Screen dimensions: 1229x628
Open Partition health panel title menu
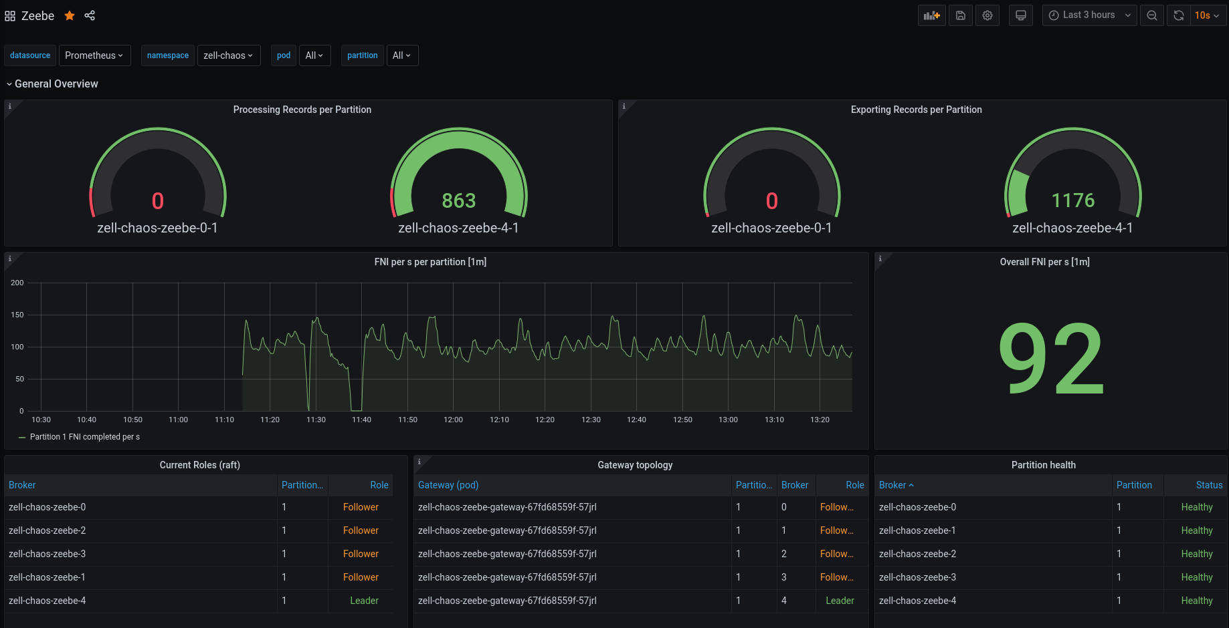[x=1043, y=465]
